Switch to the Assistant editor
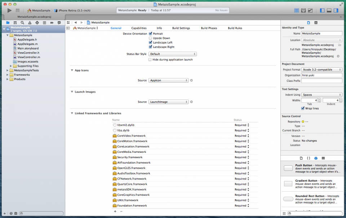Image resolution: width=346 pixels, height=218 pixels. point(303,10)
